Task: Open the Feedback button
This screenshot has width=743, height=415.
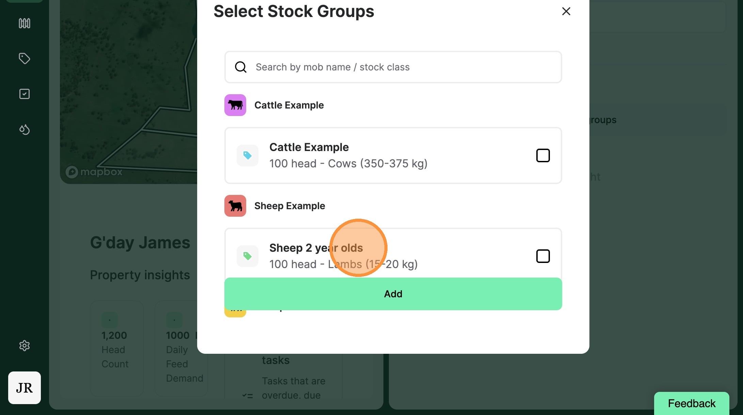Action: (x=691, y=403)
